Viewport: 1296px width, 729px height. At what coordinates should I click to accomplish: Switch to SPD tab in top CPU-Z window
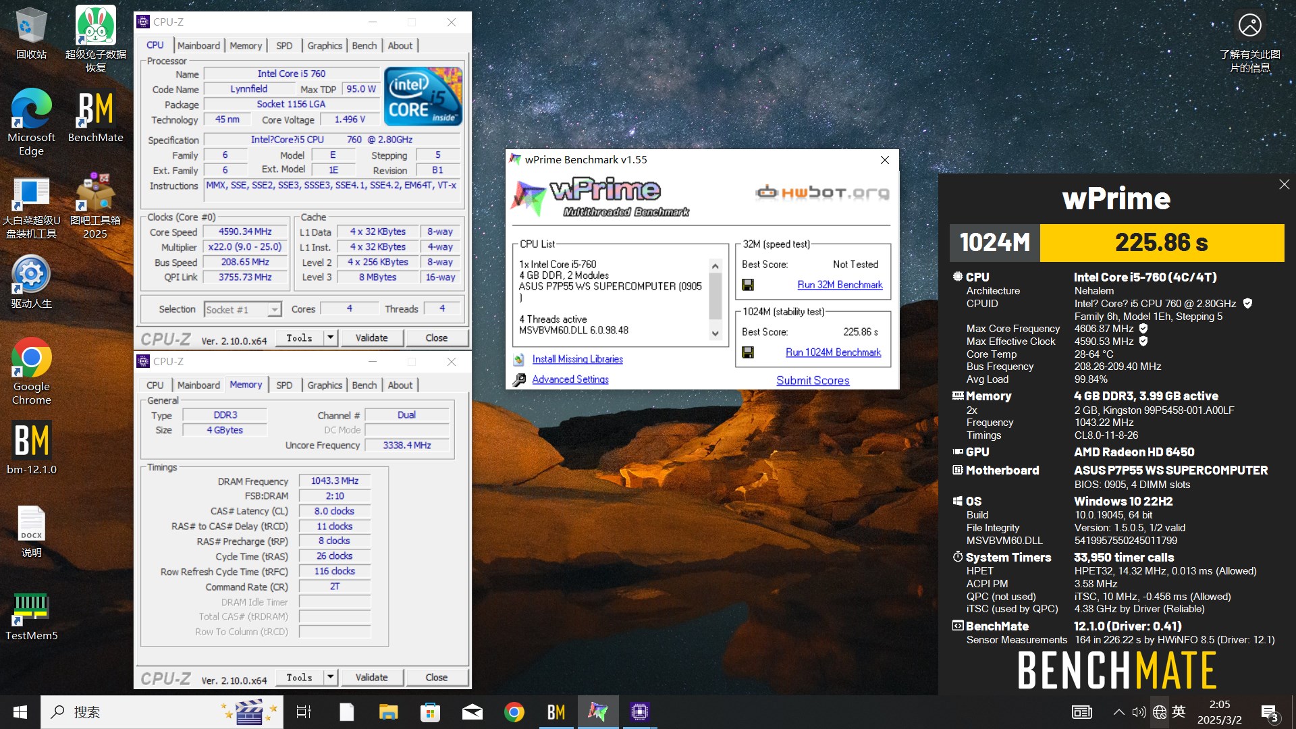[284, 46]
